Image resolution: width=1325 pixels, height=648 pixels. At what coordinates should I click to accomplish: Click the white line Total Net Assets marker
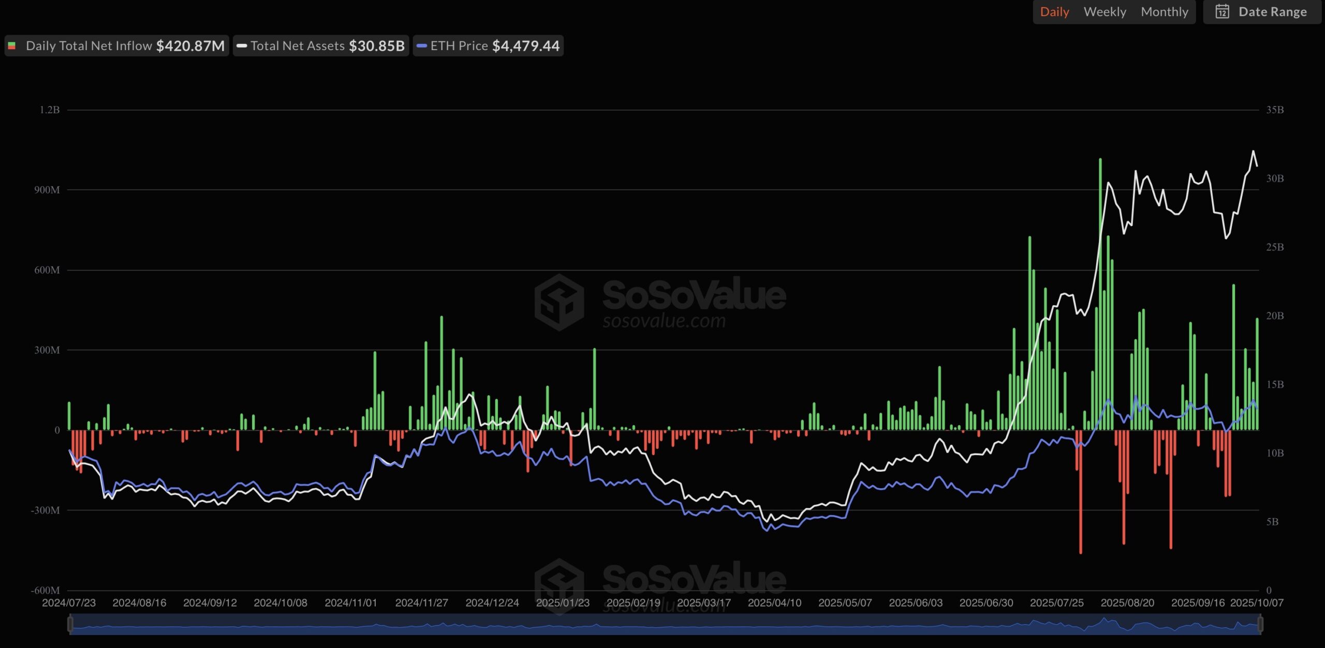point(242,46)
